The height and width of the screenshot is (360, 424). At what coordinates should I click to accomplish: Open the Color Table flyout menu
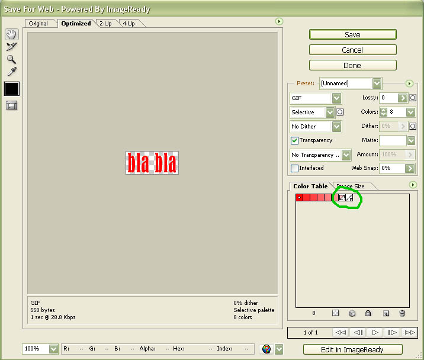pos(413,185)
